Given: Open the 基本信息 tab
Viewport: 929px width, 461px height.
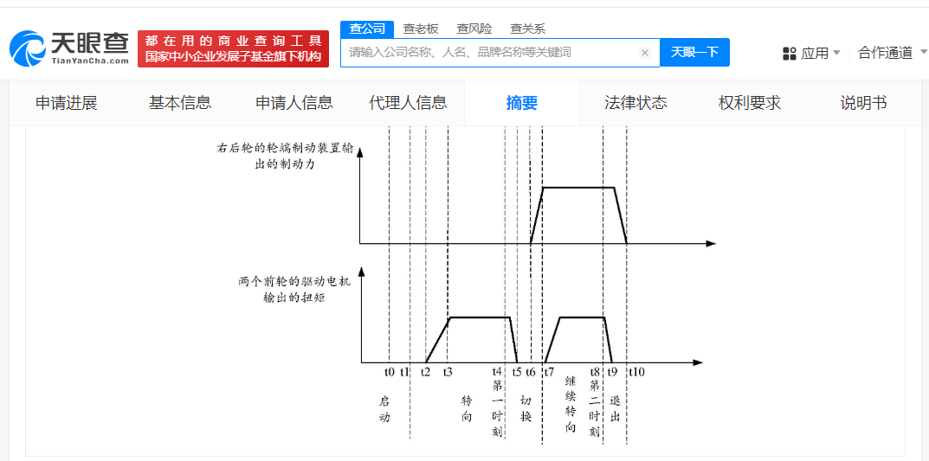Looking at the screenshot, I should click(x=179, y=103).
